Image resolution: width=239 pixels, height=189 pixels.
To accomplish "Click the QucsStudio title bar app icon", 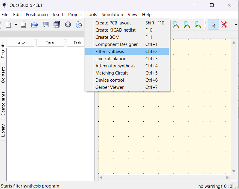I will 4,5.
